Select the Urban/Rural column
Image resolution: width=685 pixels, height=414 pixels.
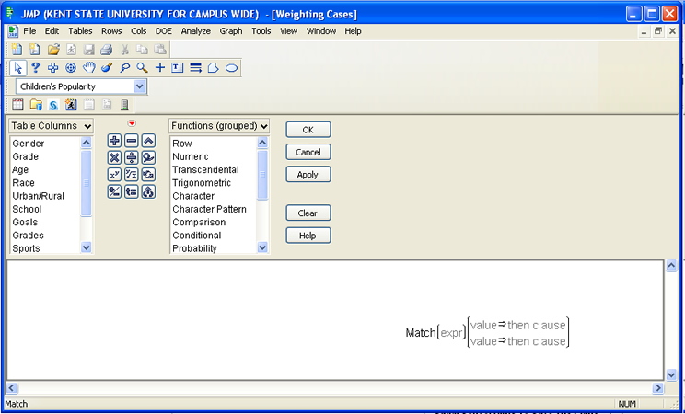pyautogui.click(x=38, y=196)
